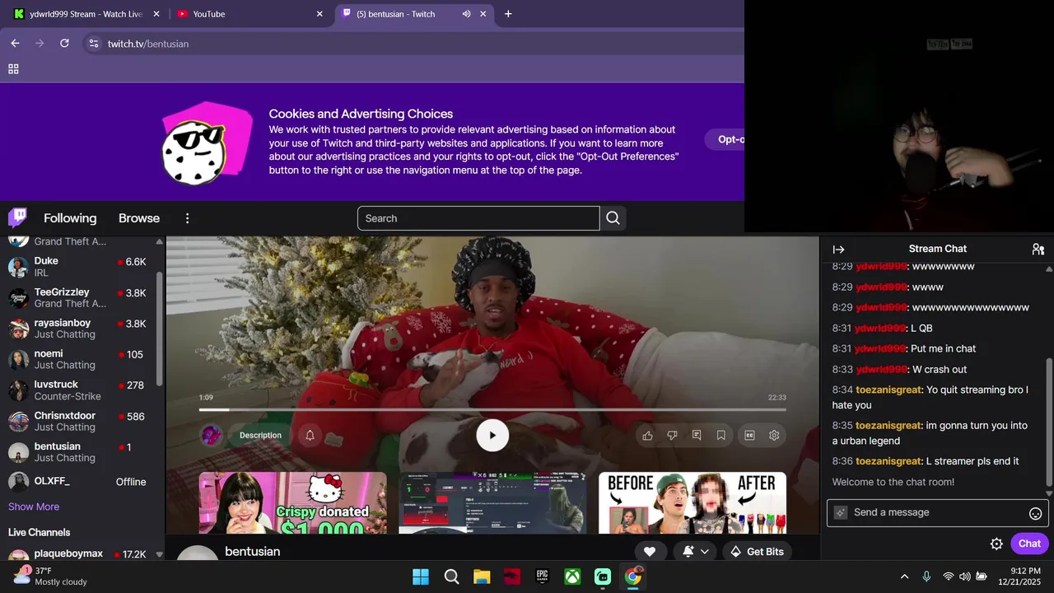Click the search magnifier button
Screen dimensions: 1054x593
pyautogui.click(x=613, y=218)
